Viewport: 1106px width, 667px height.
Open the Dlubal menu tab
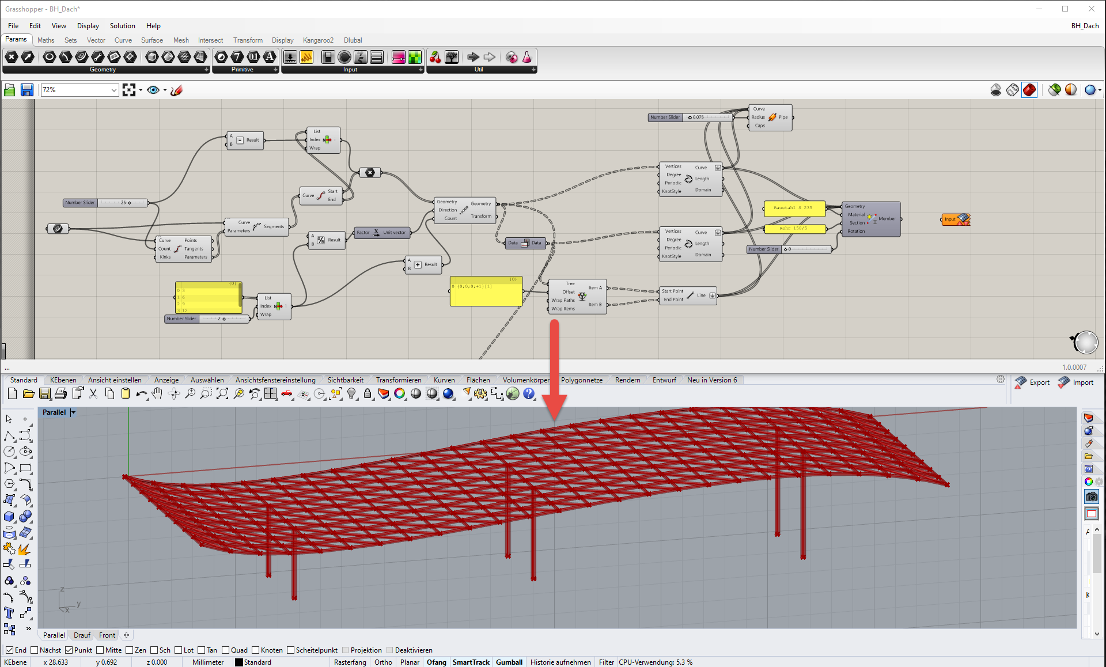353,40
